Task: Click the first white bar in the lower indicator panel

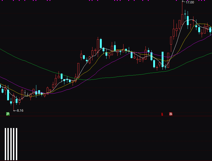Action: [5, 144]
